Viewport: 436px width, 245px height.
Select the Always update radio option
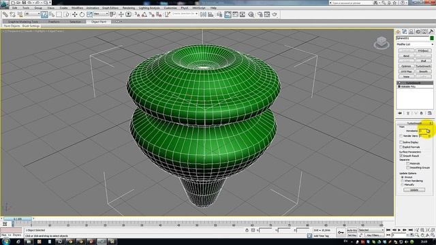(x=403, y=177)
